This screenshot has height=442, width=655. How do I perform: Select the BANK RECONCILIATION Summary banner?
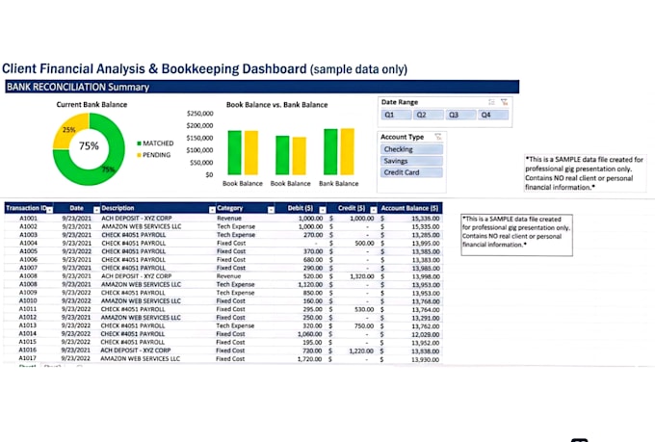point(262,87)
